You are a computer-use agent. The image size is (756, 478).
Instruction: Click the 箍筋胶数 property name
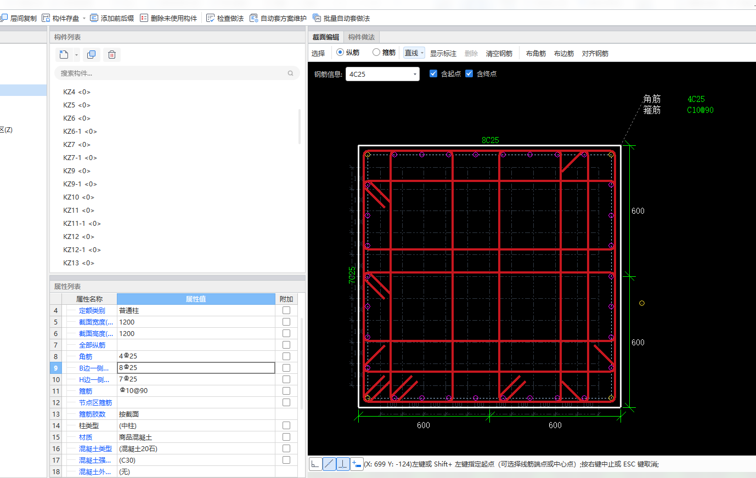pyautogui.click(x=92, y=414)
